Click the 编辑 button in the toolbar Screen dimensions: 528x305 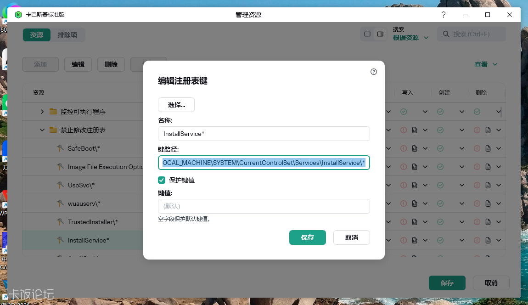pyautogui.click(x=78, y=64)
